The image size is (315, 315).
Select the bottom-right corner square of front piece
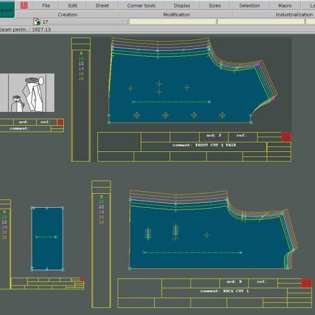pos(251,122)
